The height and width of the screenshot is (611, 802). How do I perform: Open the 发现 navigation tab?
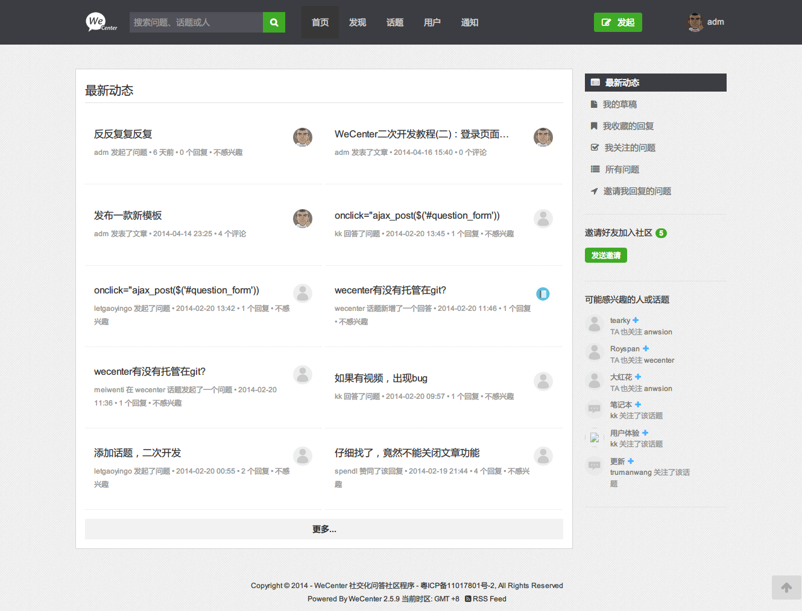358,22
